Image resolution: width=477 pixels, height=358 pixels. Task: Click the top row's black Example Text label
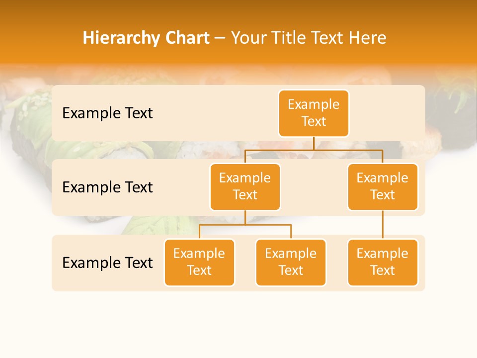[x=107, y=113]
